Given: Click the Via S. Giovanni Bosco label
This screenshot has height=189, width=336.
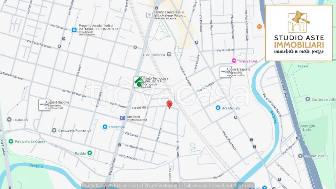Looking at the screenshot, I should coord(272,105).
